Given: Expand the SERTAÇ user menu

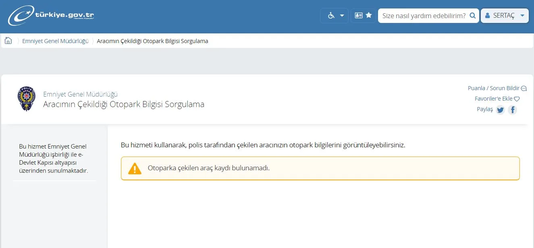Looking at the screenshot, I should coord(505,16).
